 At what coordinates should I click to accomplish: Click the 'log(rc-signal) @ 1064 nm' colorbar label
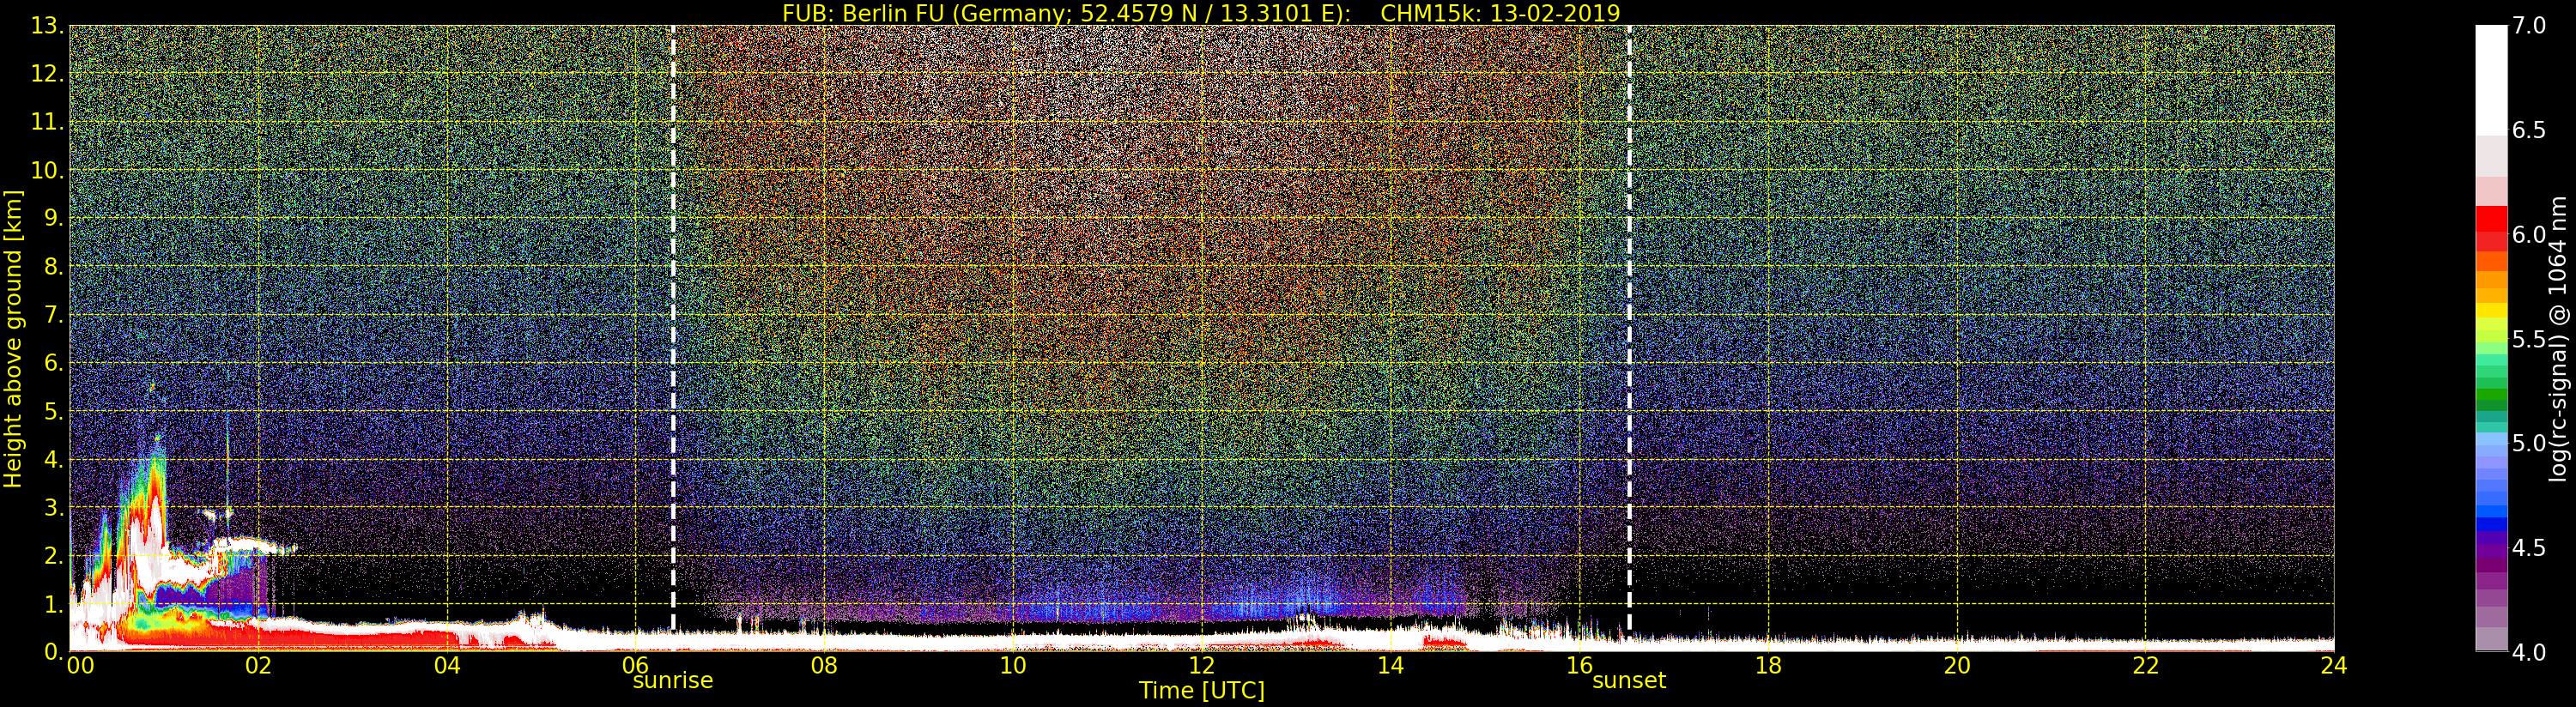(x=2558, y=339)
